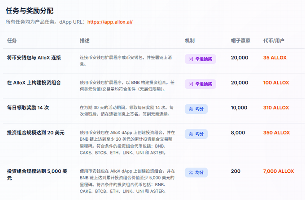This screenshot has height=200, width=305.
Task: Click the 310 ALLOX reward value
Action: click(276, 108)
